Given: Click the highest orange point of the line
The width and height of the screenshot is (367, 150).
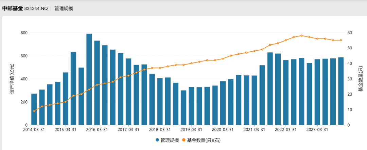Looking at the screenshot, I should coord(301,35).
